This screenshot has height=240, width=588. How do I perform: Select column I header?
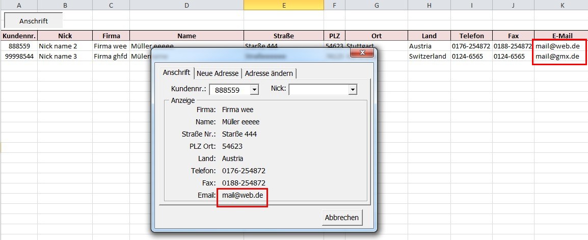tap(471, 5)
